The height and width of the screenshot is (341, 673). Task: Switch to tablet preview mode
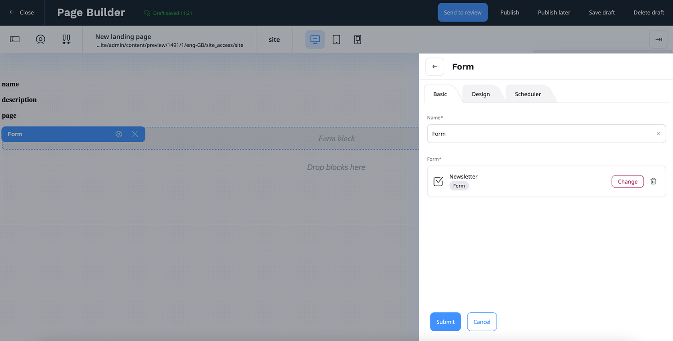336,40
